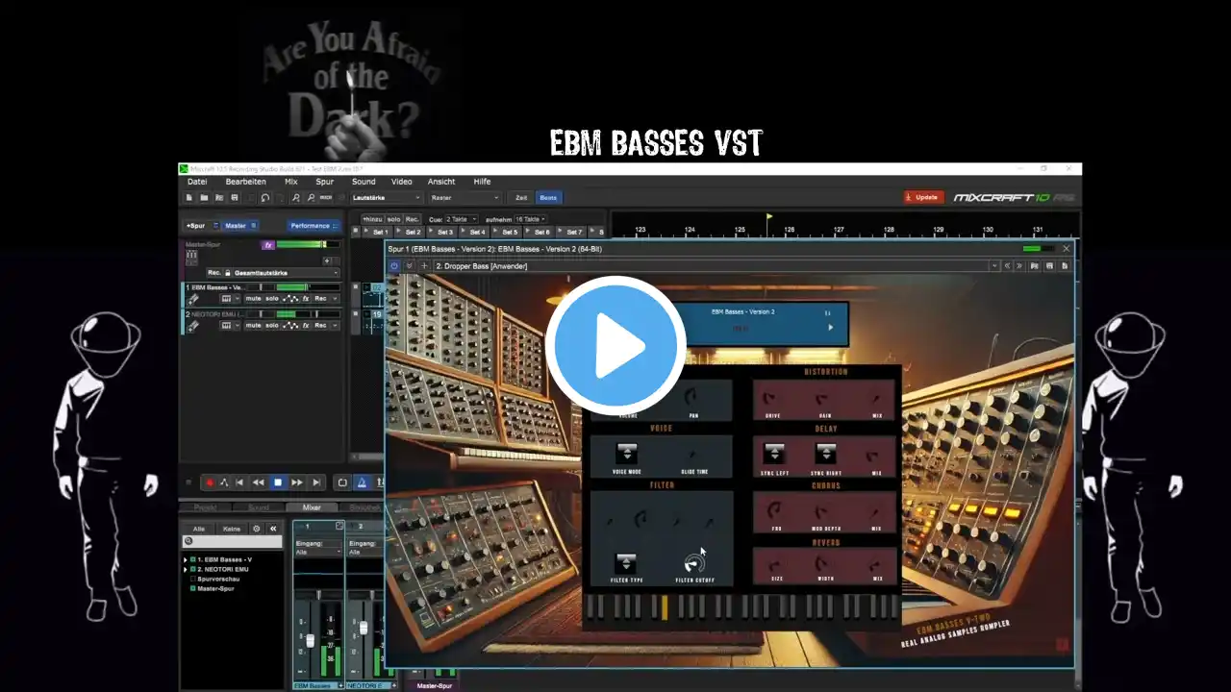
Task: Click the zoom out magnifier icon
Action: tap(311, 197)
